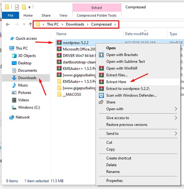Switch to the View ribbon tab
The height and width of the screenshot is (189, 184).
click(x=63, y=16)
